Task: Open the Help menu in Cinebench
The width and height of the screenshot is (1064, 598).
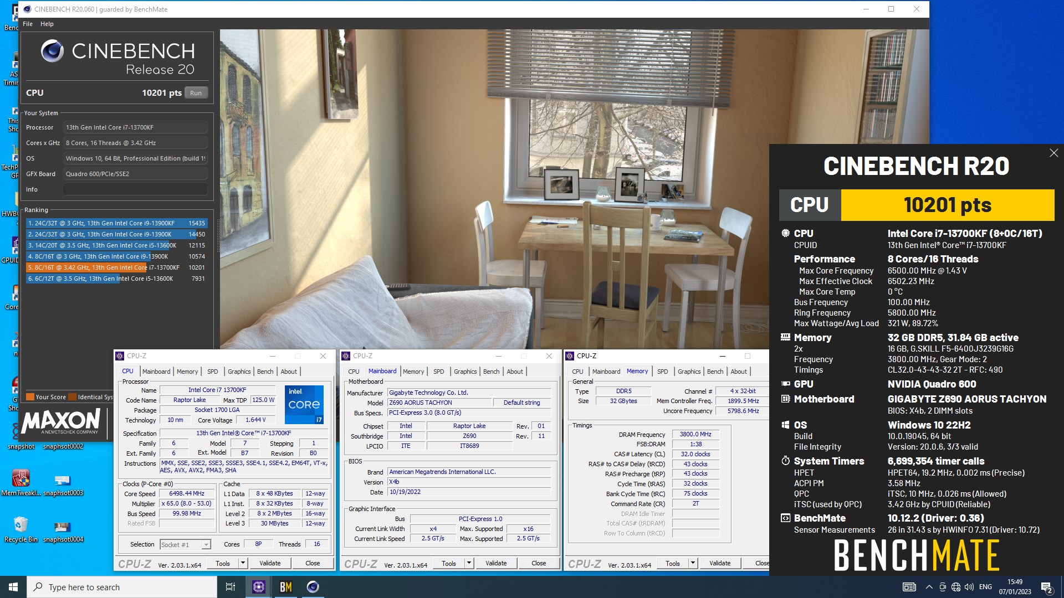Action: click(x=47, y=24)
